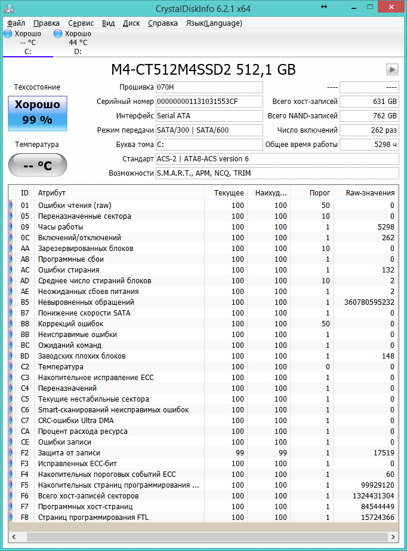
Task: Select row BD Заводских плохих блоков
Action: click(x=203, y=356)
